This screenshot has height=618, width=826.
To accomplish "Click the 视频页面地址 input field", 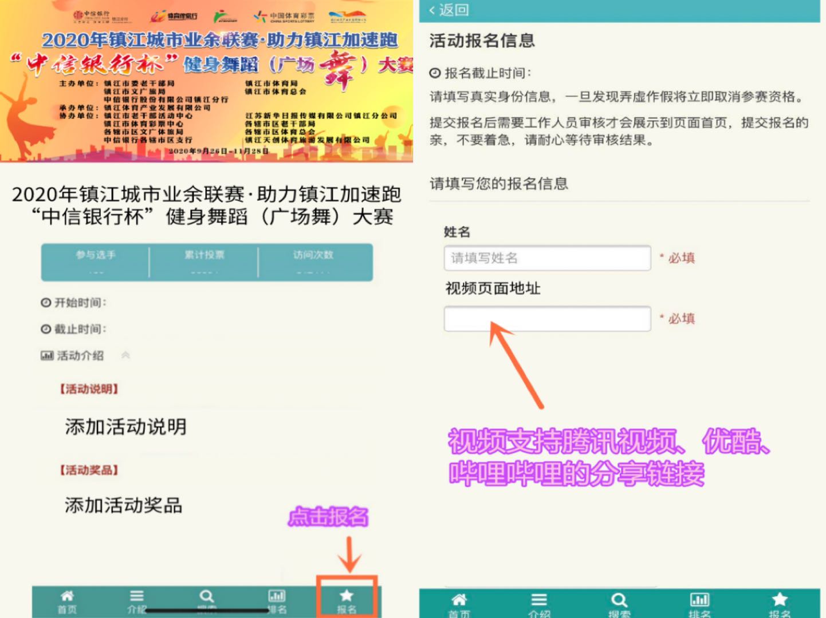I will click(x=547, y=319).
